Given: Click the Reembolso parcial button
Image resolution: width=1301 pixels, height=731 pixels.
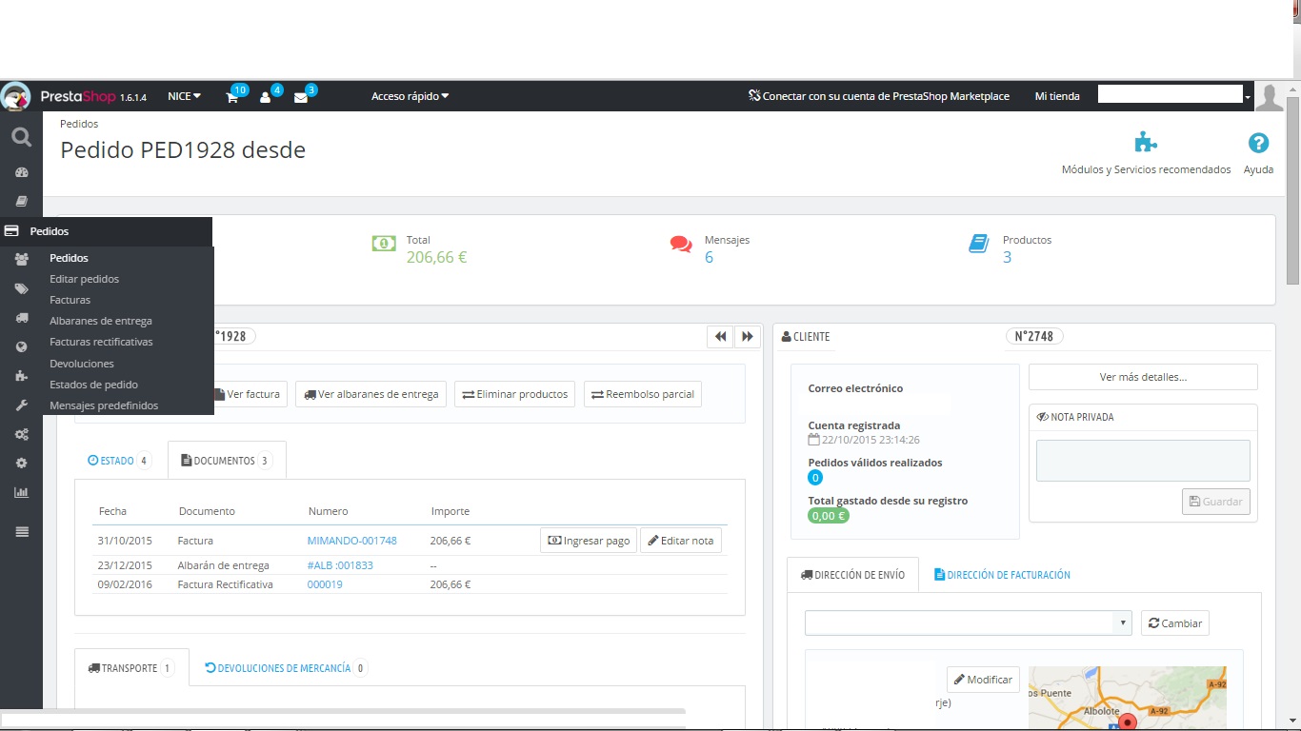Looking at the screenshot, I should pyautogui.click(x=643, y=394).
